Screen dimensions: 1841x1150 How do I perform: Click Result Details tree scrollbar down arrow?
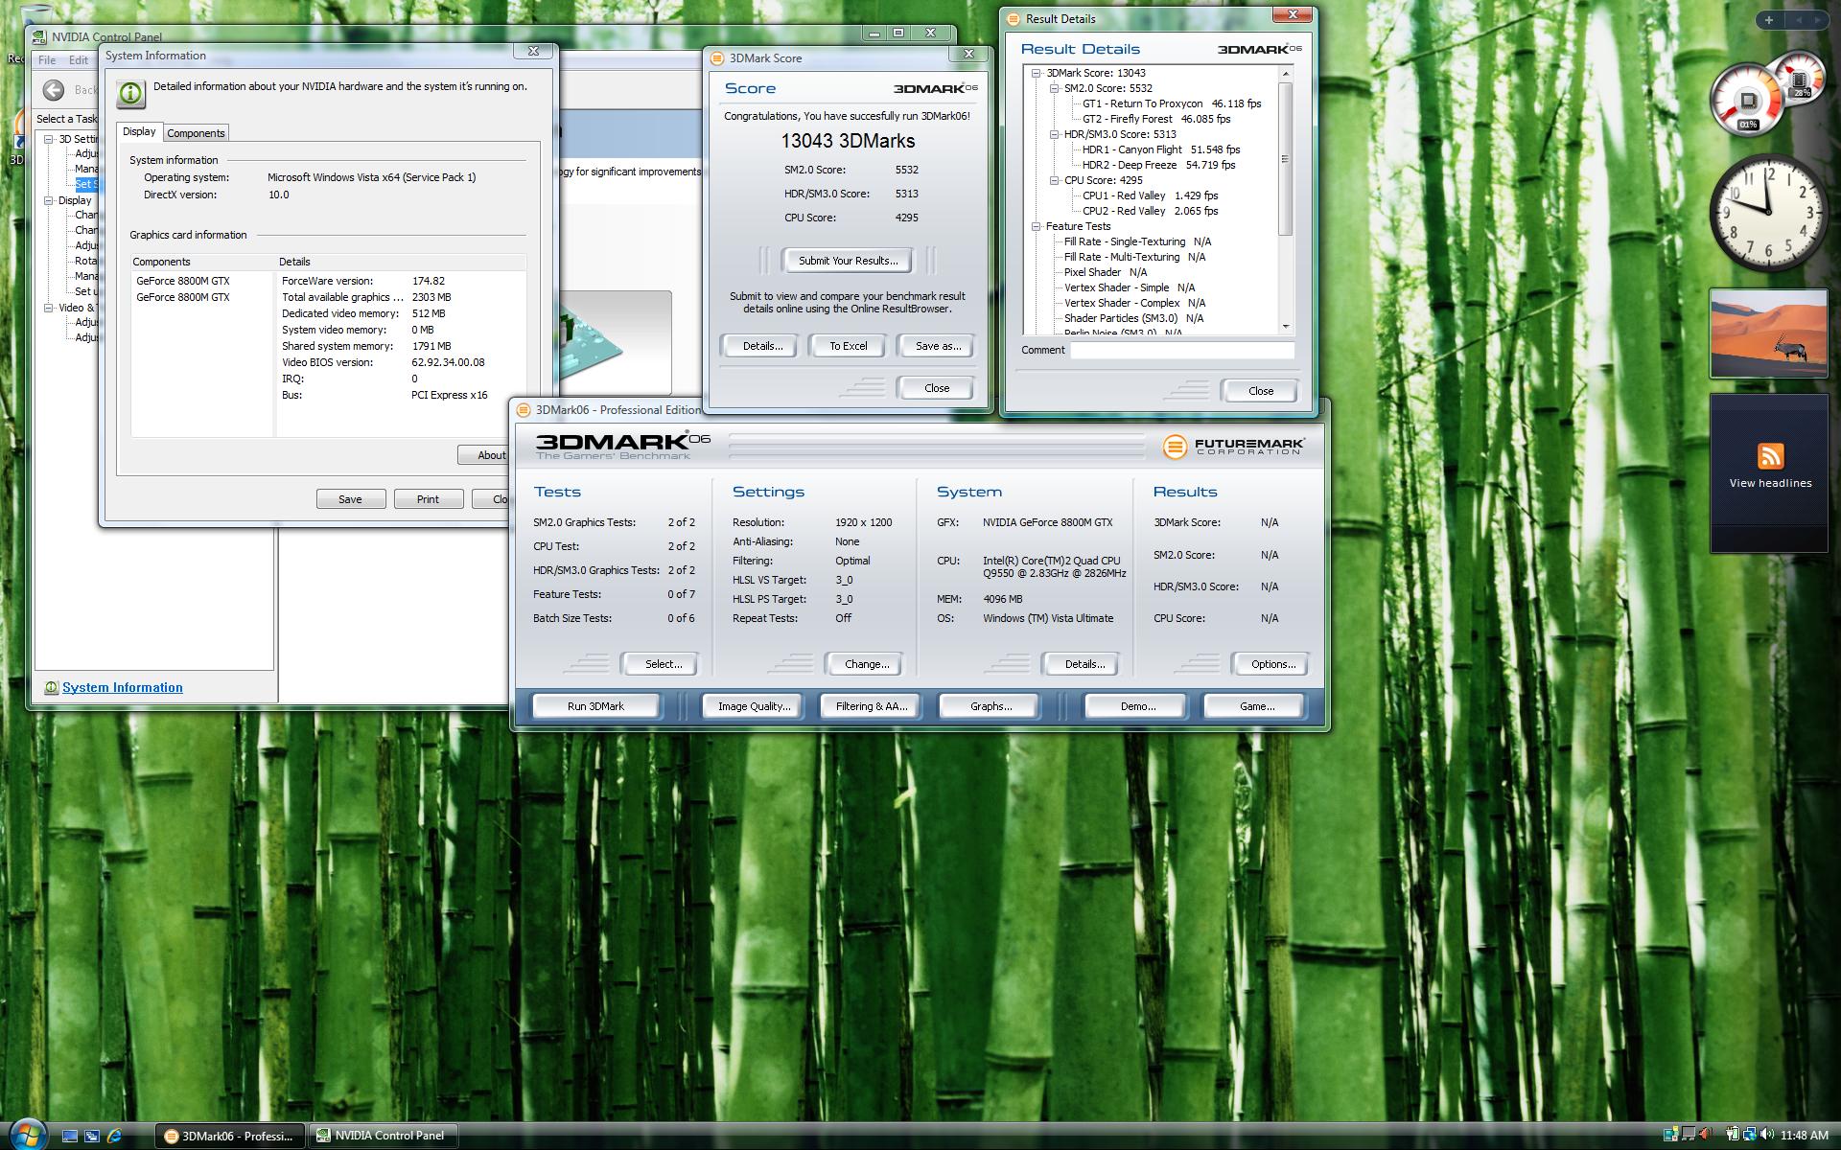point(1286,327)
